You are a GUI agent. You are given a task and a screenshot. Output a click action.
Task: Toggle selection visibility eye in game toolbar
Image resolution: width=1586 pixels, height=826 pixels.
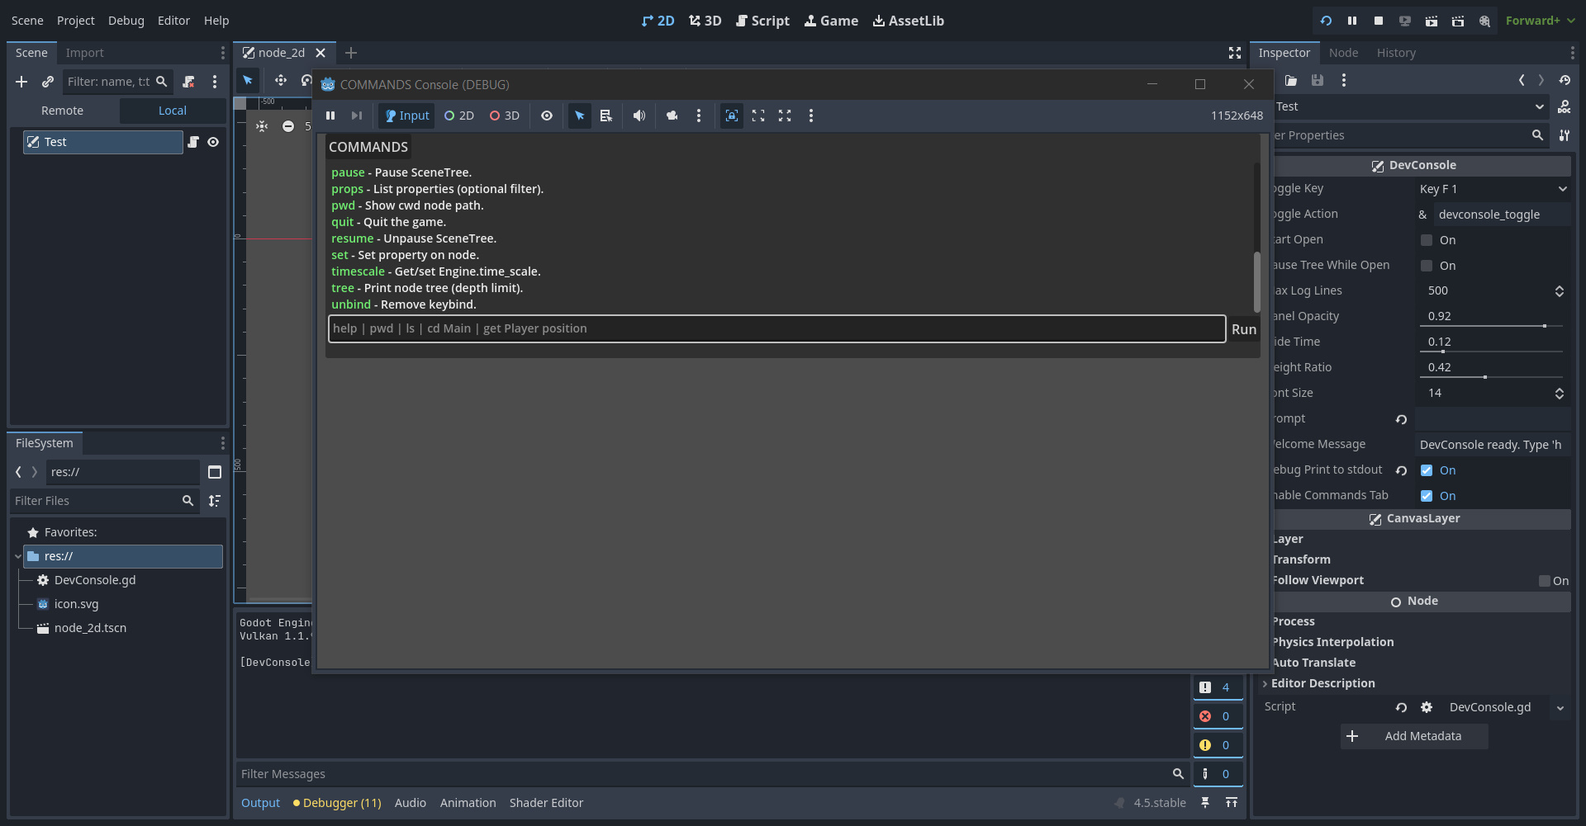point(547,116)
